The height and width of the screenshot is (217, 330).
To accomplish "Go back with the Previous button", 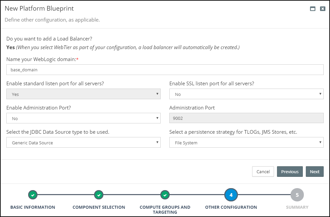I will [x=290, y=172].
